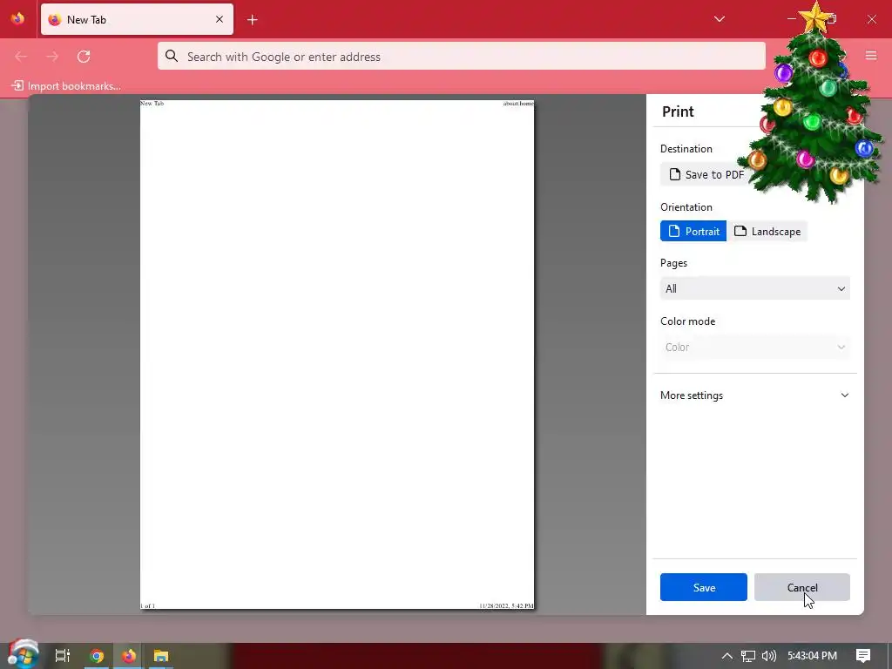
Task: Click the volume speaker tray icon
Action: pyautogui.click(x=768, y=656)
